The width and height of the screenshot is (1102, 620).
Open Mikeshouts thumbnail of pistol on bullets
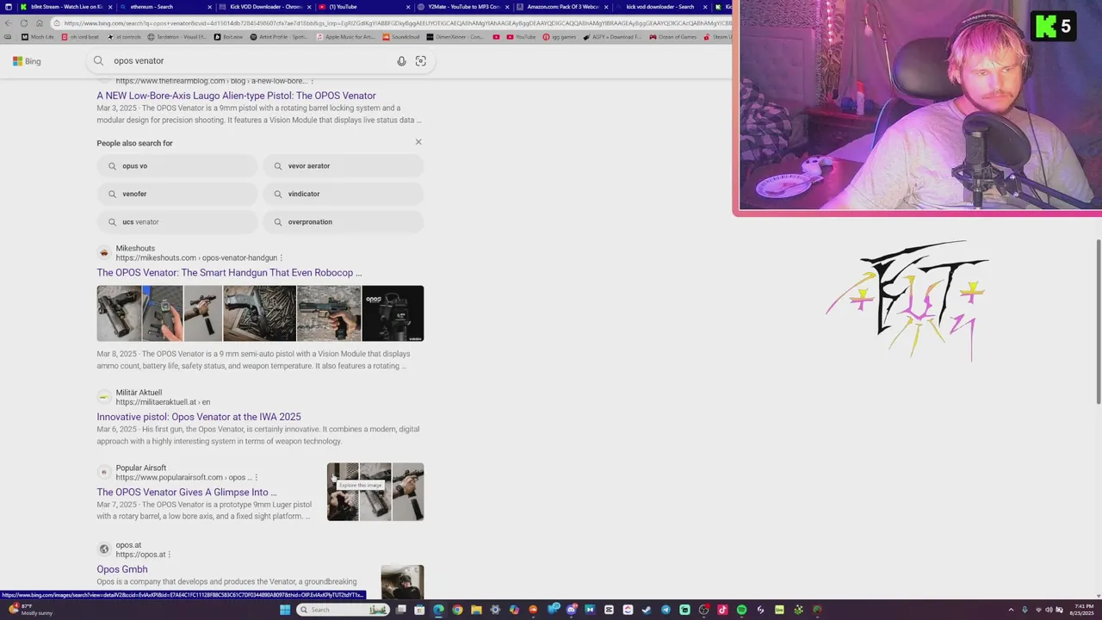coord(259,313)
